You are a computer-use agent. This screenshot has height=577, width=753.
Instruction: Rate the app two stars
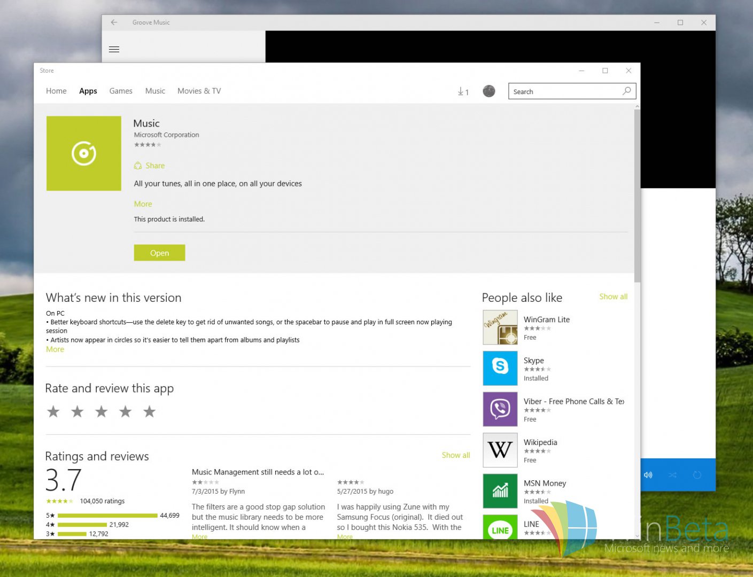click(77, 411)
